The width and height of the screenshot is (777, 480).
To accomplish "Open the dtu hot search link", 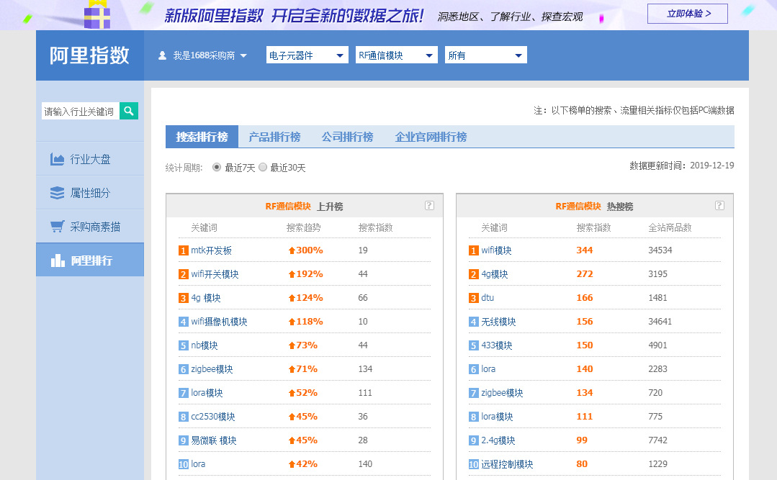I will tap(488, 298).
